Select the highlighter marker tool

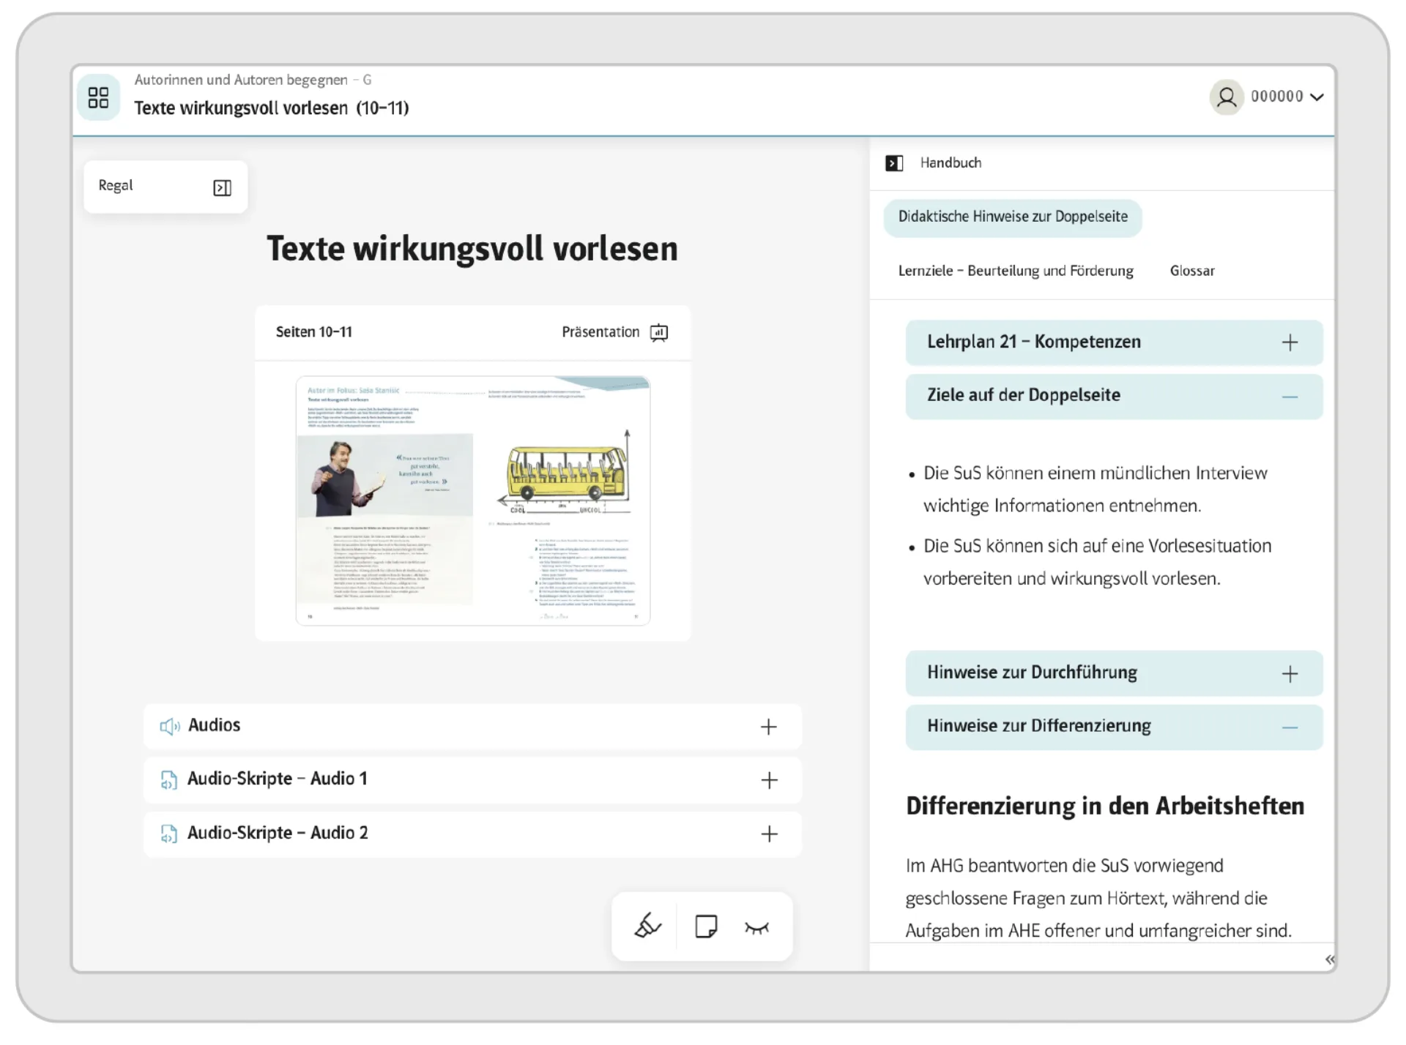pyautogui.click(x=647, y=926)
